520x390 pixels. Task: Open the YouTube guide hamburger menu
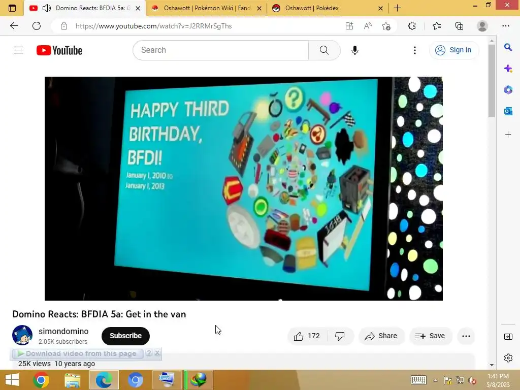[18, 50]
